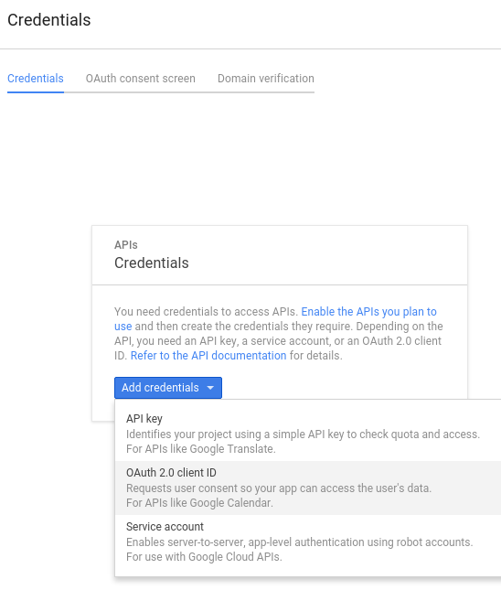Open the Refer to the API documentation link
The height and width of the screenshot is (590, 501).
[x=208, y=356]
